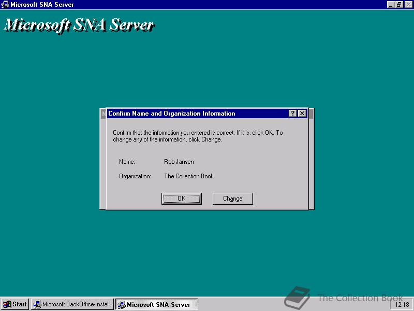Click the organization value 'The Collection Book'
This screenshot has height=311, width=414.
tap(189, 176)
